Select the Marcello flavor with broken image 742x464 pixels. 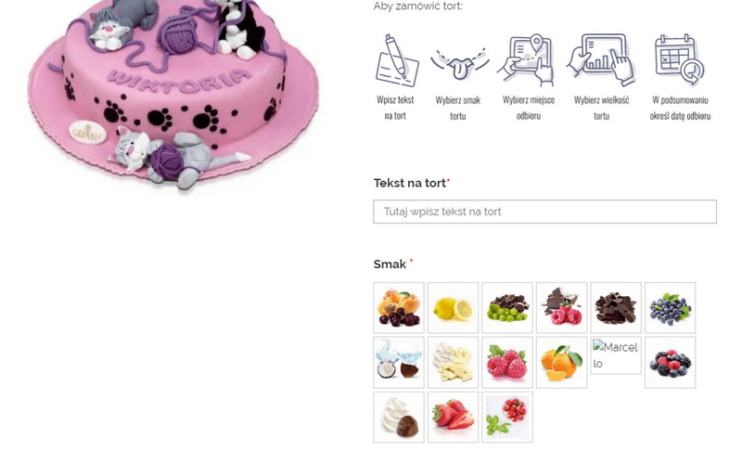pyautogui.click(x=616, y=355)
